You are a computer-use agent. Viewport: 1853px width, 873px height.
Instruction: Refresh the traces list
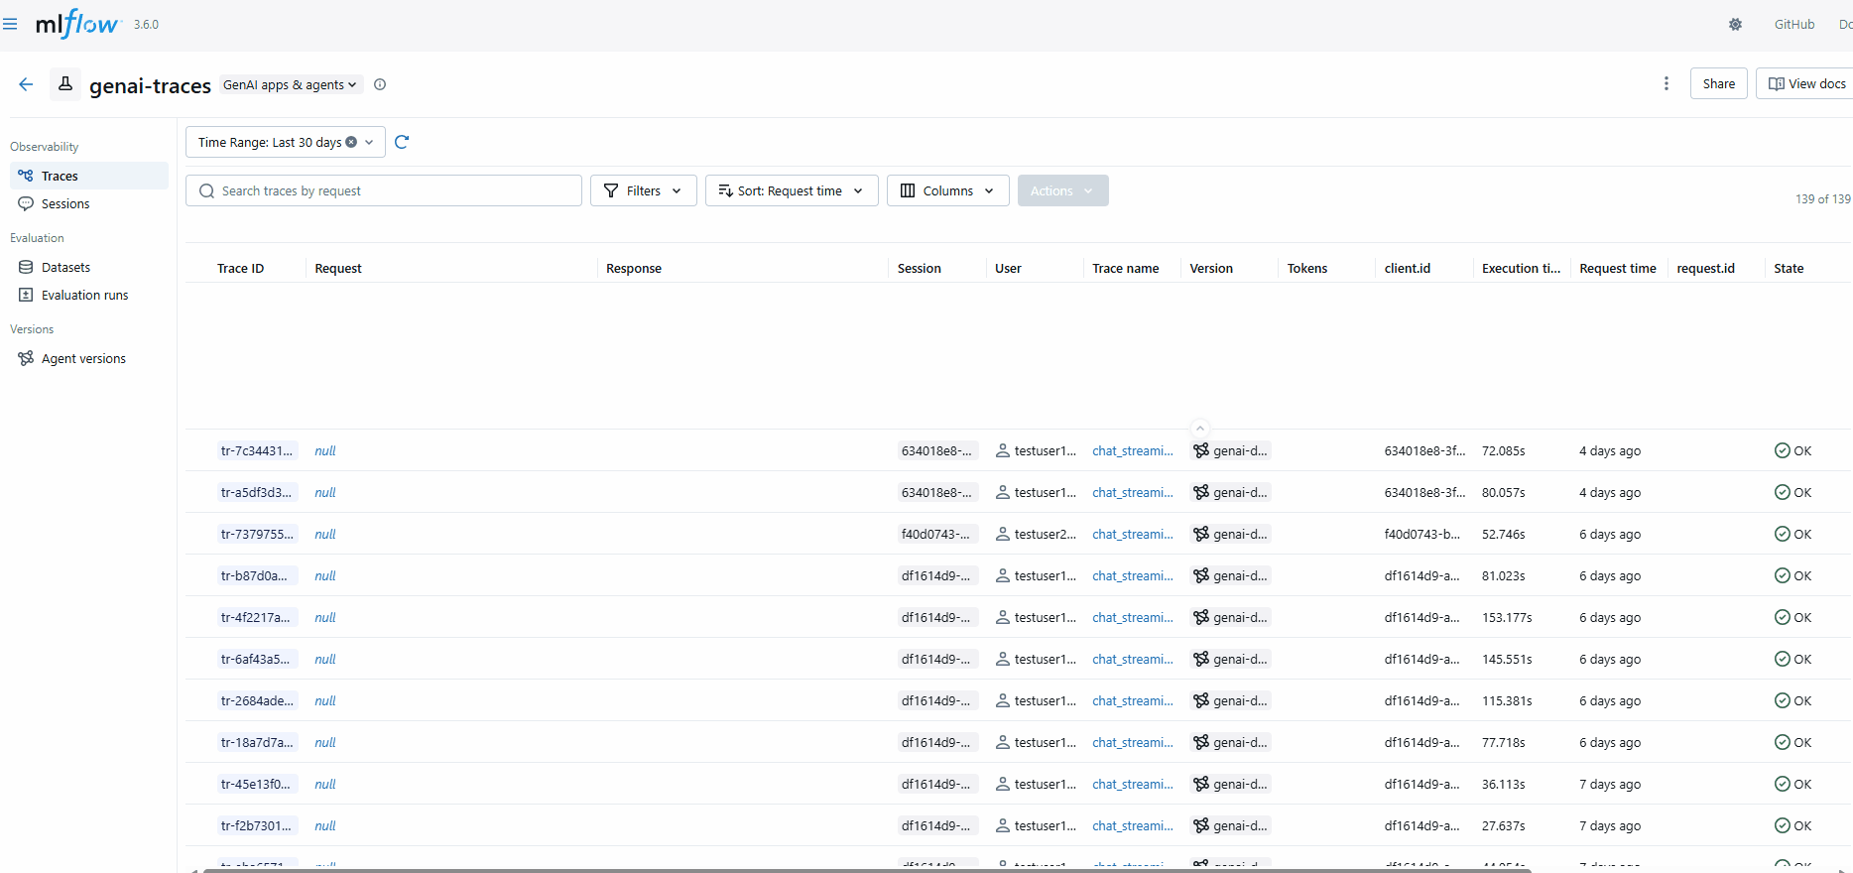click(x=402, y=142)
